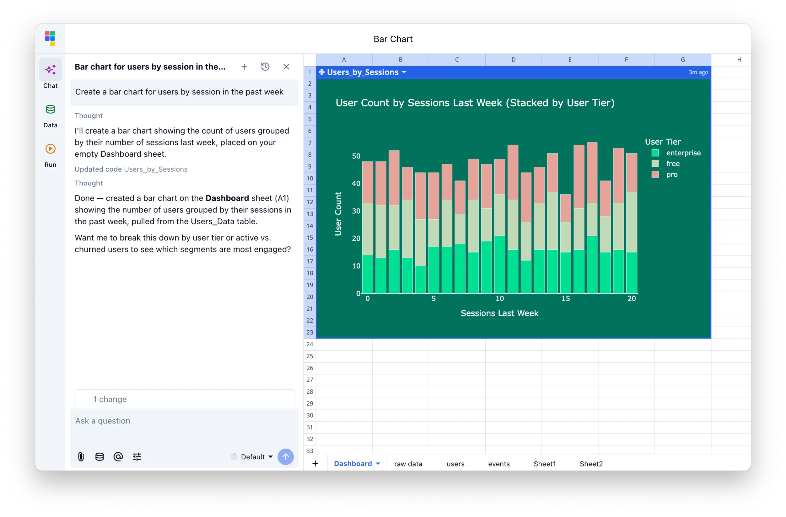Open the Data panel database icon
This screenshot has width=786, height=517.
point(51,109)
